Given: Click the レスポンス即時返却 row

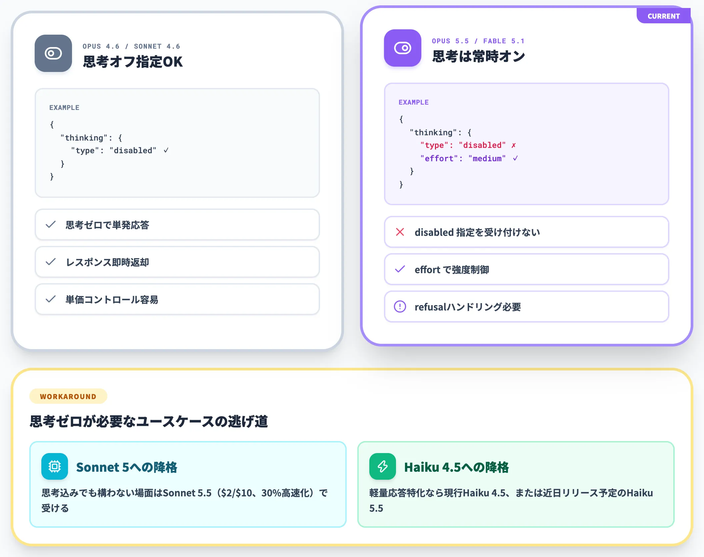Looking at the screenshot, I should 177,262.
